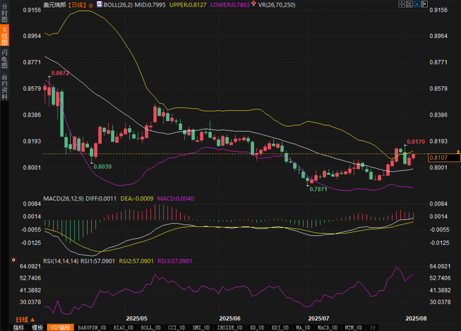Viewport: 461px width, 331px height.
Task: Click the red up arrow before VR
Action: pos(253,4)
